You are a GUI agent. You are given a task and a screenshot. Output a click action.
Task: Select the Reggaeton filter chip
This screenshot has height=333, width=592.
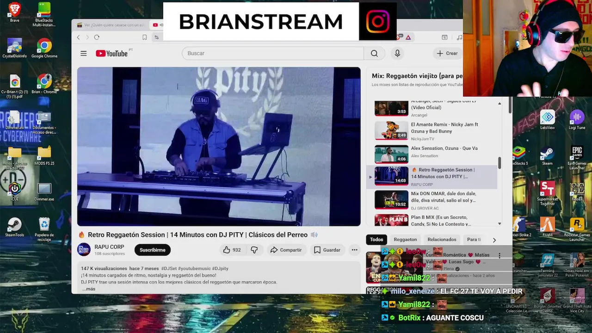coord(405,240)
